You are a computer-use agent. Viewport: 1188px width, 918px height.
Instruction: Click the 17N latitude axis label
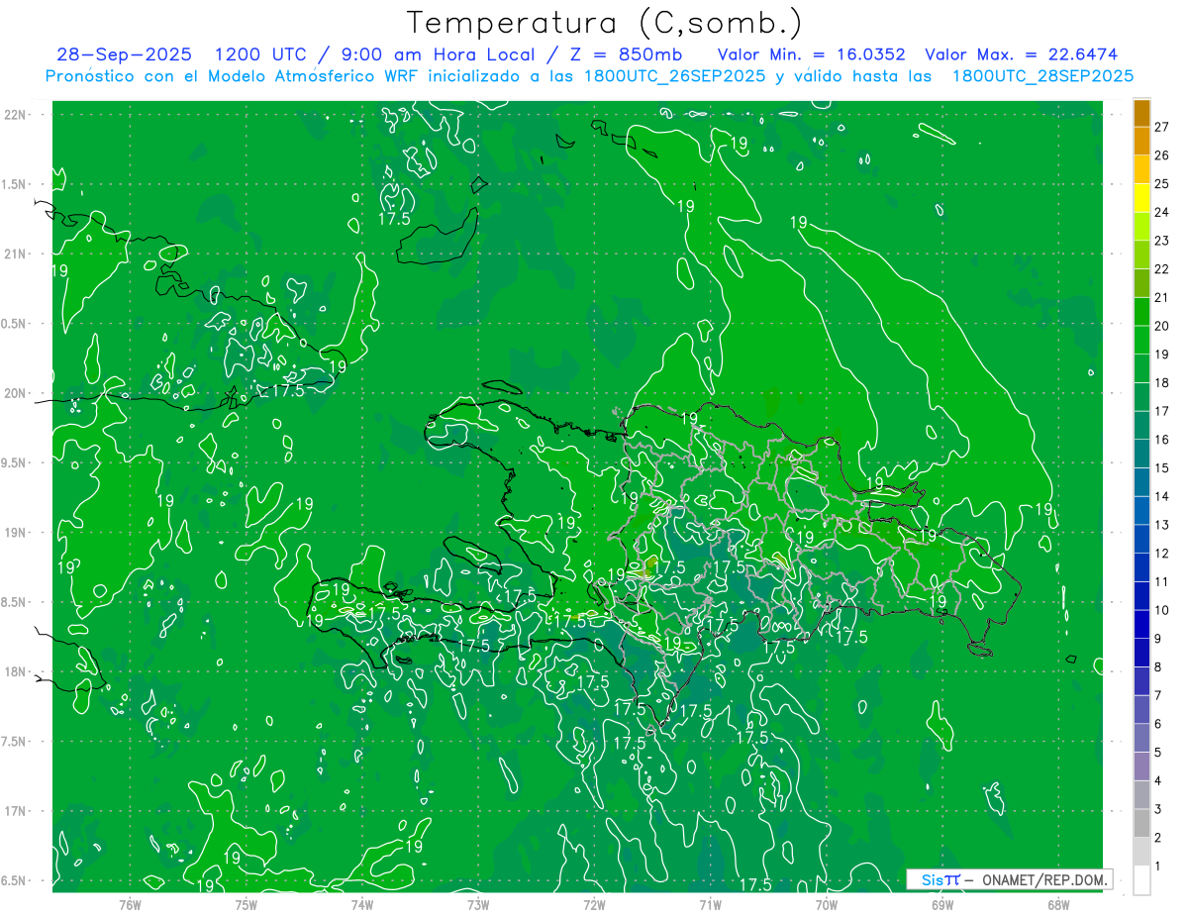click(14, 812)
